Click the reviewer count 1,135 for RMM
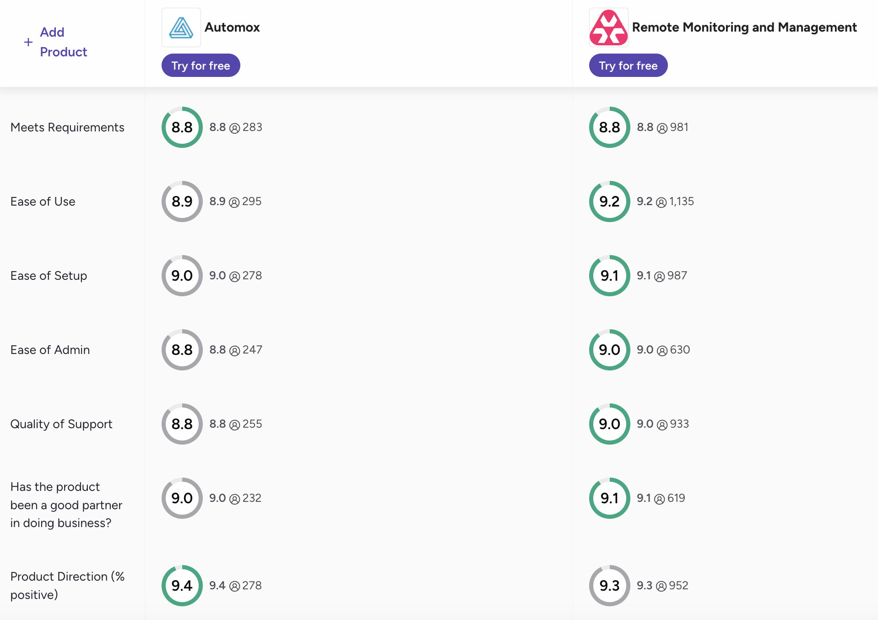Viewport: 878px width, 620px height. coord(682,201)
